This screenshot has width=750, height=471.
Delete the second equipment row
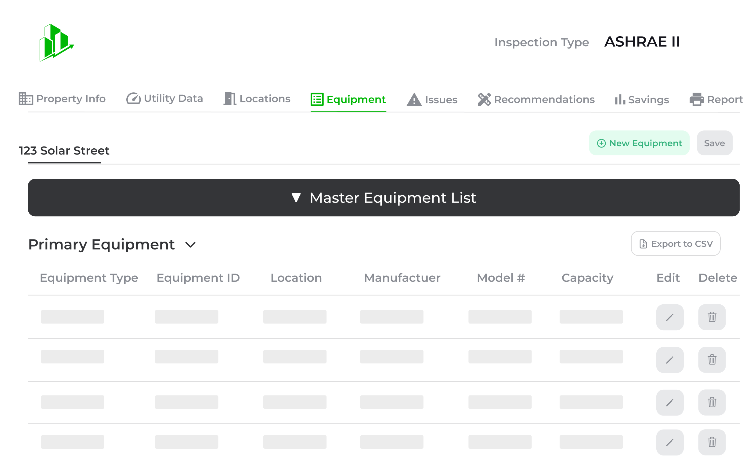click(x=712, y=360)
